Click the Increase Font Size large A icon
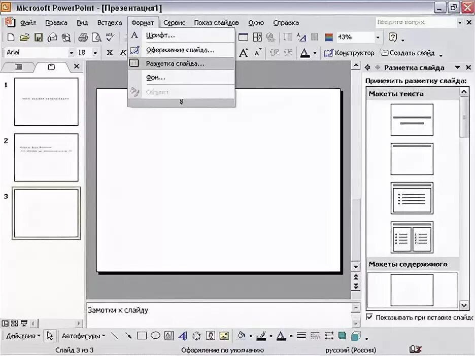Viewport: 475px width, 356px height. click(x=243, y=53)
